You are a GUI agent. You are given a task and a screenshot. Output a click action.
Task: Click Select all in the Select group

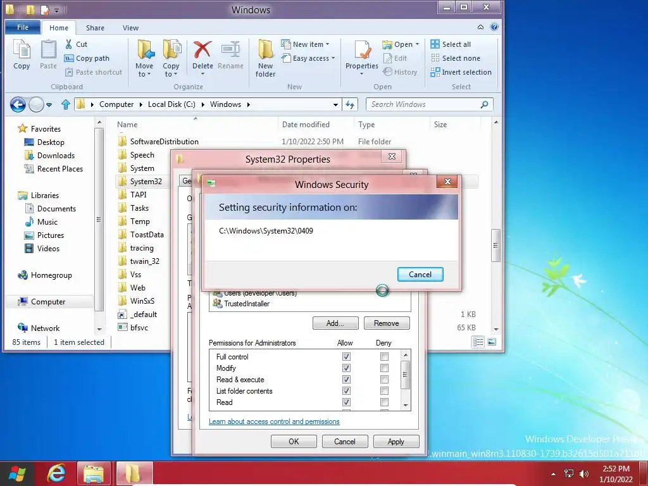pos(451,44)
